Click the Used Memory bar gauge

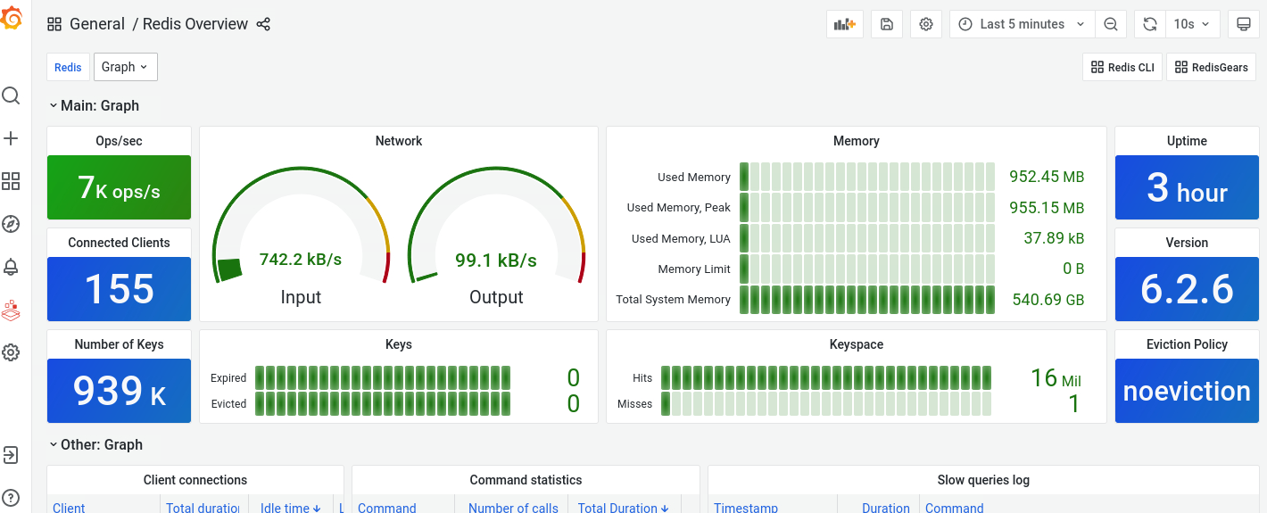point(867,177)
